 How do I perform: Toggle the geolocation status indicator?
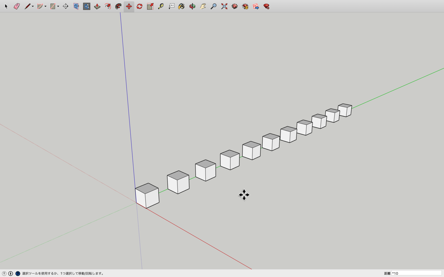(4, 274)
